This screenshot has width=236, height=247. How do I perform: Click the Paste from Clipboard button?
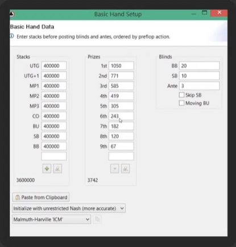click(x=41, y=197)
